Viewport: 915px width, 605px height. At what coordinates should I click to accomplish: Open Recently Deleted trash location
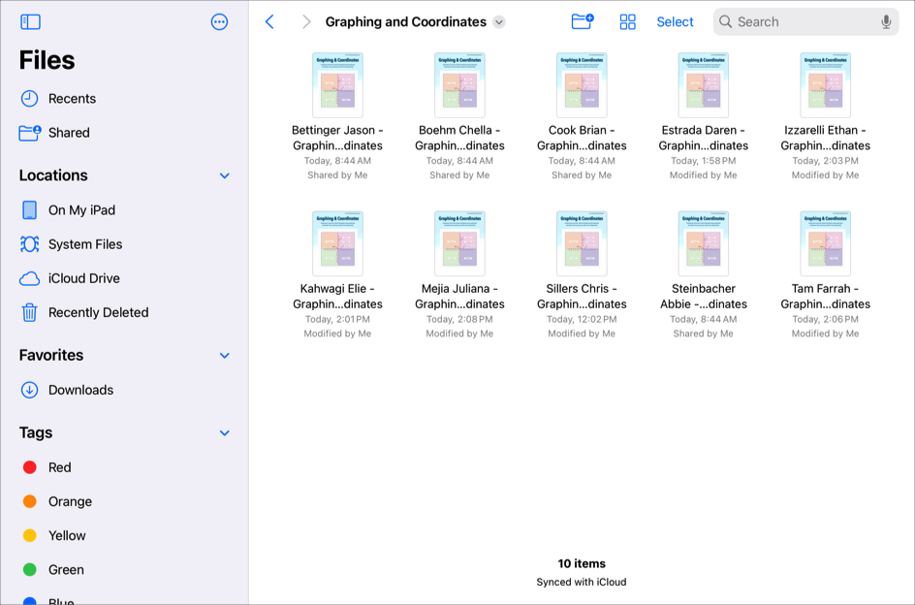pyautogui.click(x=98, y=312)
